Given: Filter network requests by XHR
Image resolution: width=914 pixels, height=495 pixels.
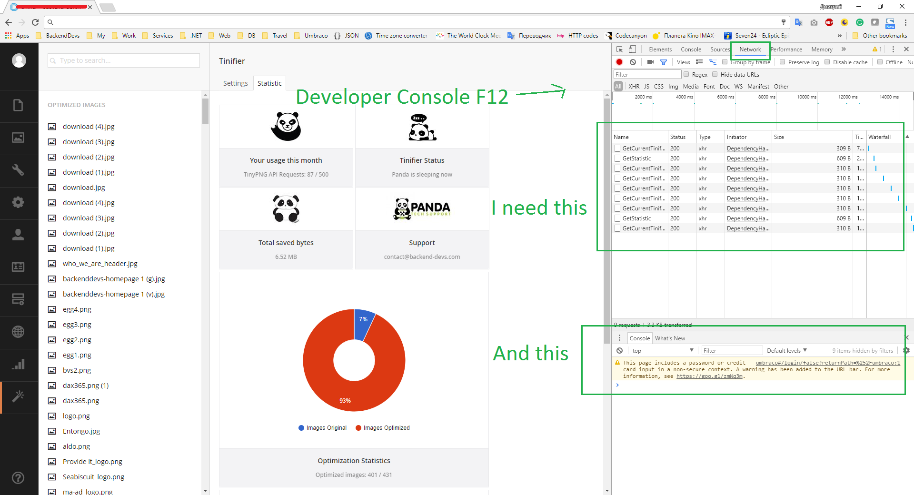Looking at the screenshot, I should tap(634, 87).
